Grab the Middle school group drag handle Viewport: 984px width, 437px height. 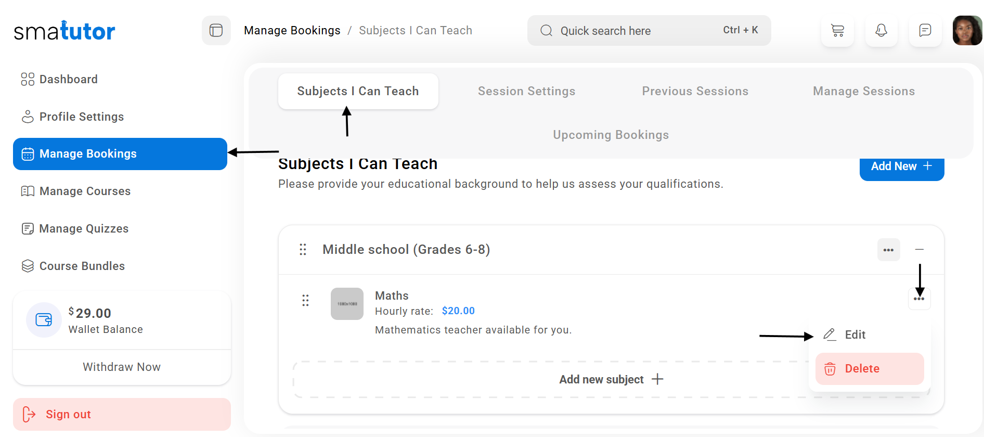click(x=303, y=250)
